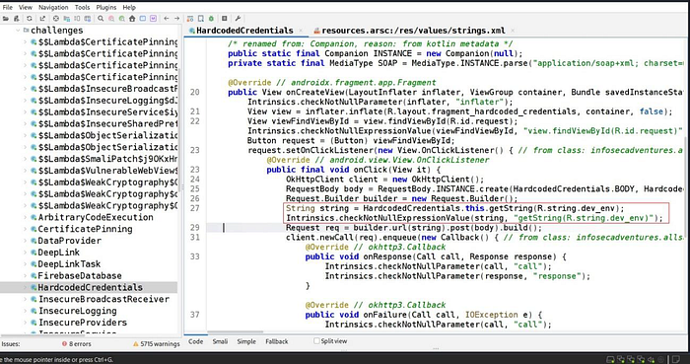The width and height of the screenshot is (690, 364).
Task: Navigate back with left arrow
Action: [x=167, y=19]
